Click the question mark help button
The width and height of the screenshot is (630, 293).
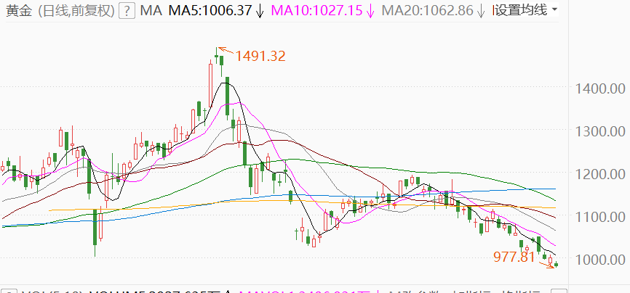point(127,10)
